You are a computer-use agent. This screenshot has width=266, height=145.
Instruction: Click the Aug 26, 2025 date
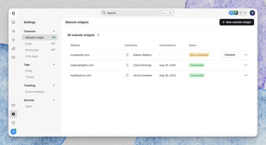167,75
